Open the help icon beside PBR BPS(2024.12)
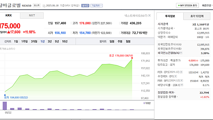This screenshot has height=120, width=213. (x=182, y=81)
